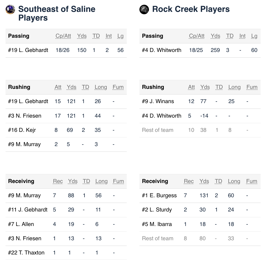This screenshot has height=260, width=272.
Task: Click Cp/Att header in Southeast of Saline passing
Action: [63, 36]
